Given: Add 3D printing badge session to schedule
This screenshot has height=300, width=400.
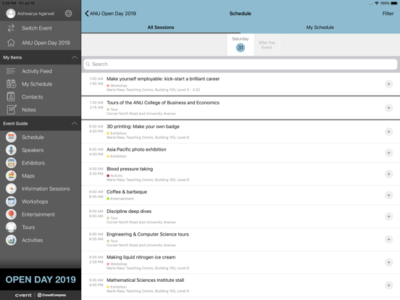Looking at the screenshot, I should point(388,132).
